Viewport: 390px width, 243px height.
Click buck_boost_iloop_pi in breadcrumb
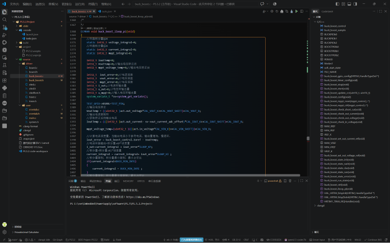pyautogui.click(x=138, y=17)
